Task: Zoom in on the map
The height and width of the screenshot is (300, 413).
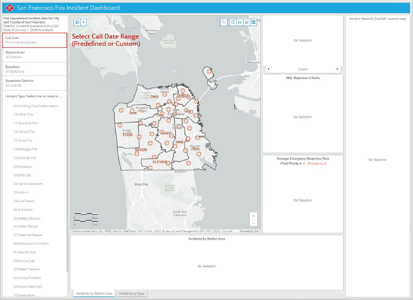Action: 253,216
